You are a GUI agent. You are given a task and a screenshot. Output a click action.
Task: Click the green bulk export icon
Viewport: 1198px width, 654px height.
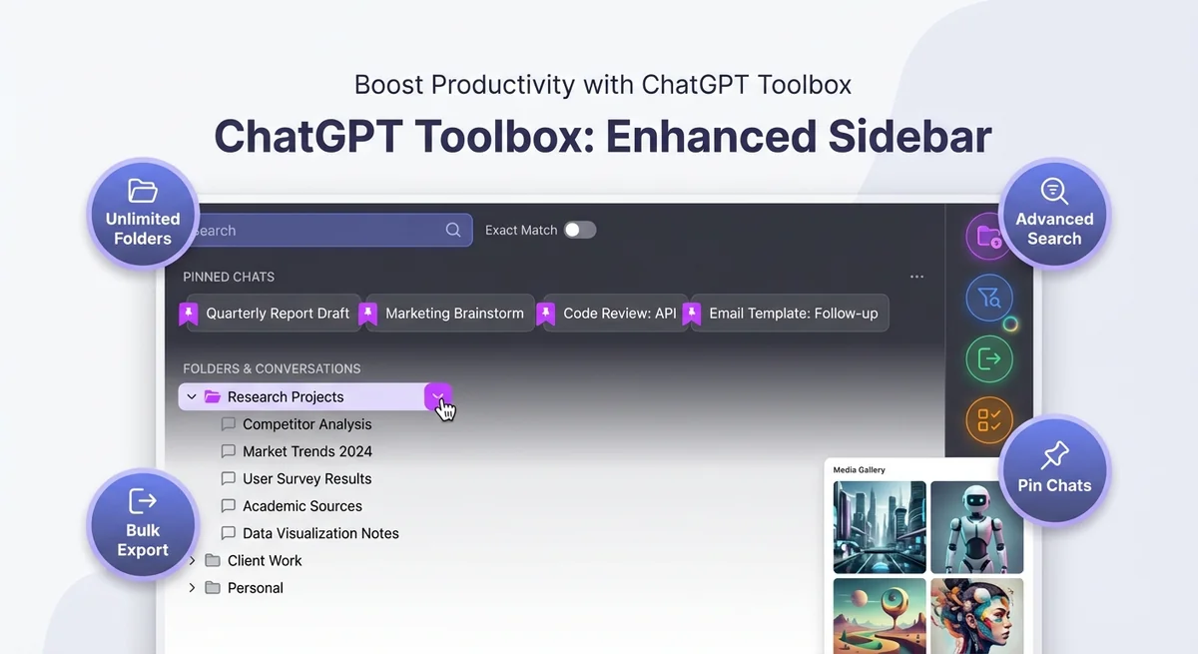coord(988,359)
